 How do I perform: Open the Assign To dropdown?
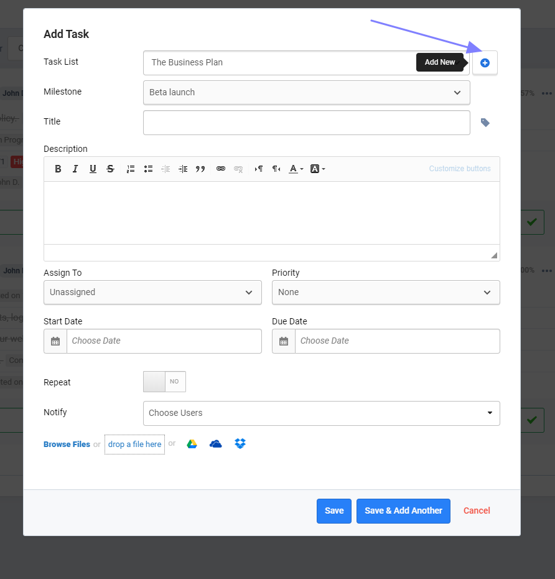[x=153, y=293]
